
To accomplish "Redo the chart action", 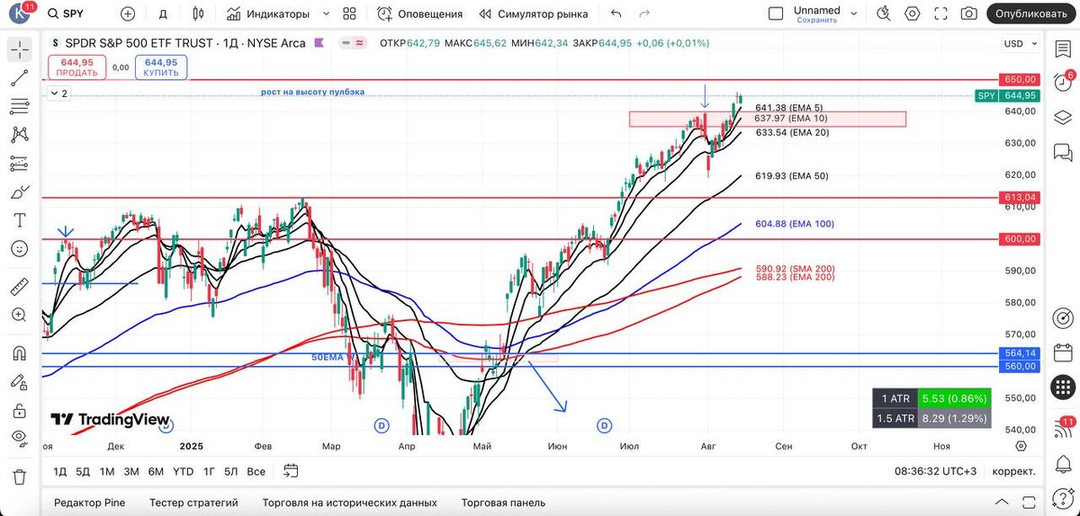I will pyautogui.click(x=644, y=13).
